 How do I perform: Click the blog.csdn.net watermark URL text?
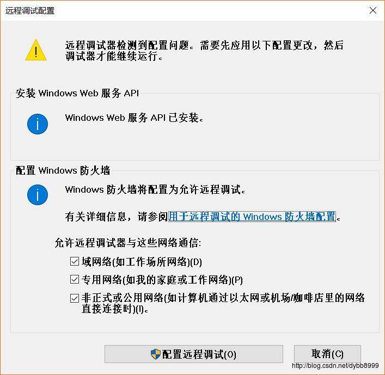pyautogui.click(x=335, y=366)
